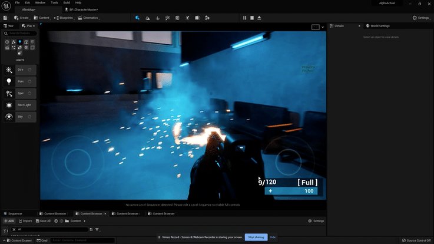
Task: Stop the play-in-editor session
Action: (252, 18)
